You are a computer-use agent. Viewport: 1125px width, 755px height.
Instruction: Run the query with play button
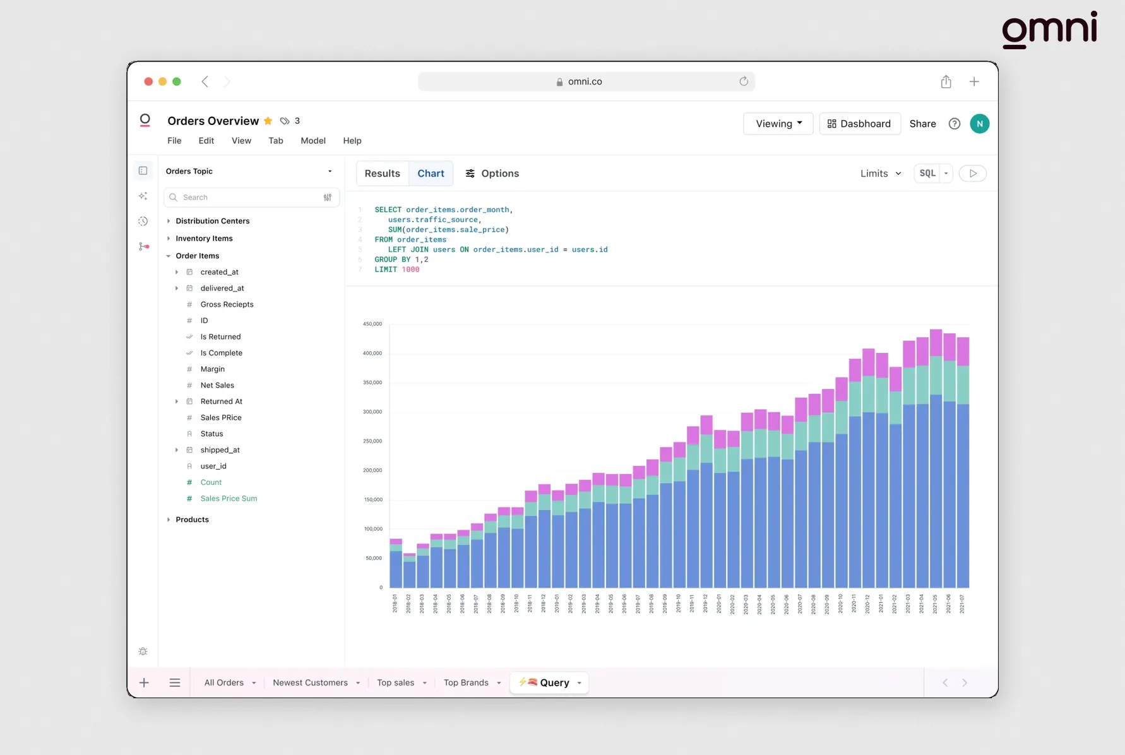(973, 174)
